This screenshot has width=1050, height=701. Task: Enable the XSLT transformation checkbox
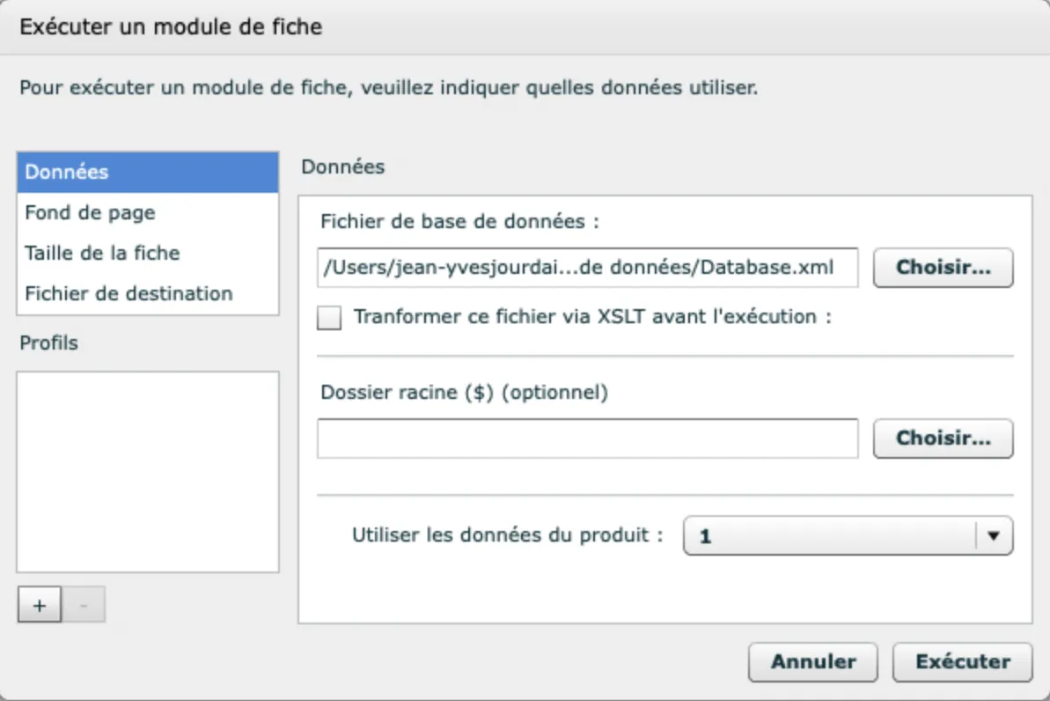tap(329, 317)
